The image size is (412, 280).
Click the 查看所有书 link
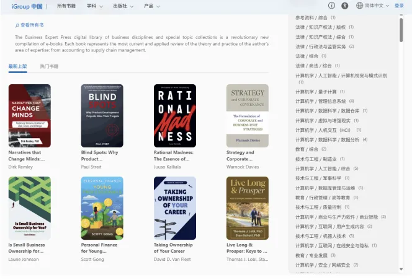pos(32,25)
